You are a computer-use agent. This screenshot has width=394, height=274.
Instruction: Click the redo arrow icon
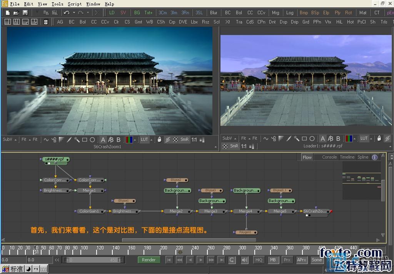click(81, 13)
